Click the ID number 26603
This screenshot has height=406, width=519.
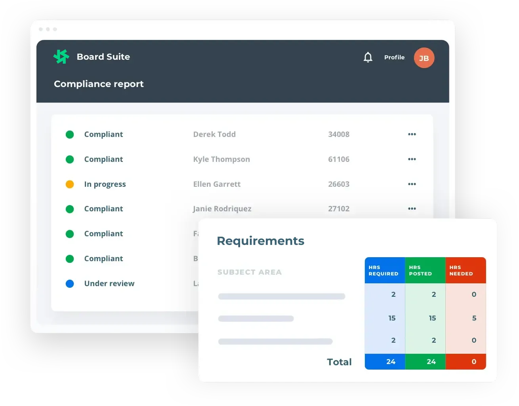click(339, 184)
